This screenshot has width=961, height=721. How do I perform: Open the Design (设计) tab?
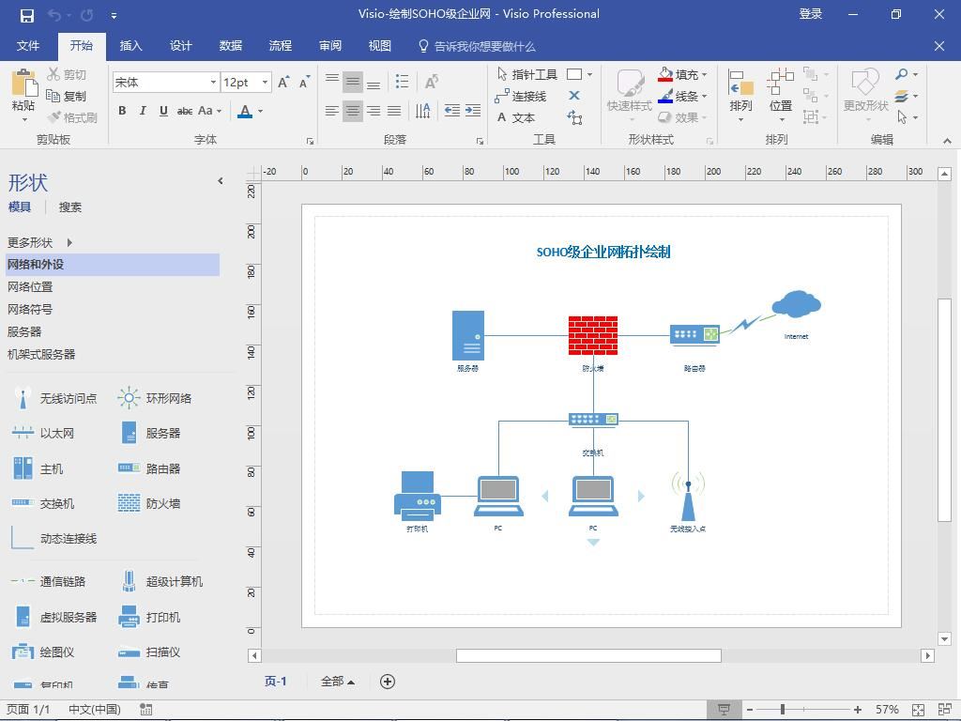(x=181, y=46)
